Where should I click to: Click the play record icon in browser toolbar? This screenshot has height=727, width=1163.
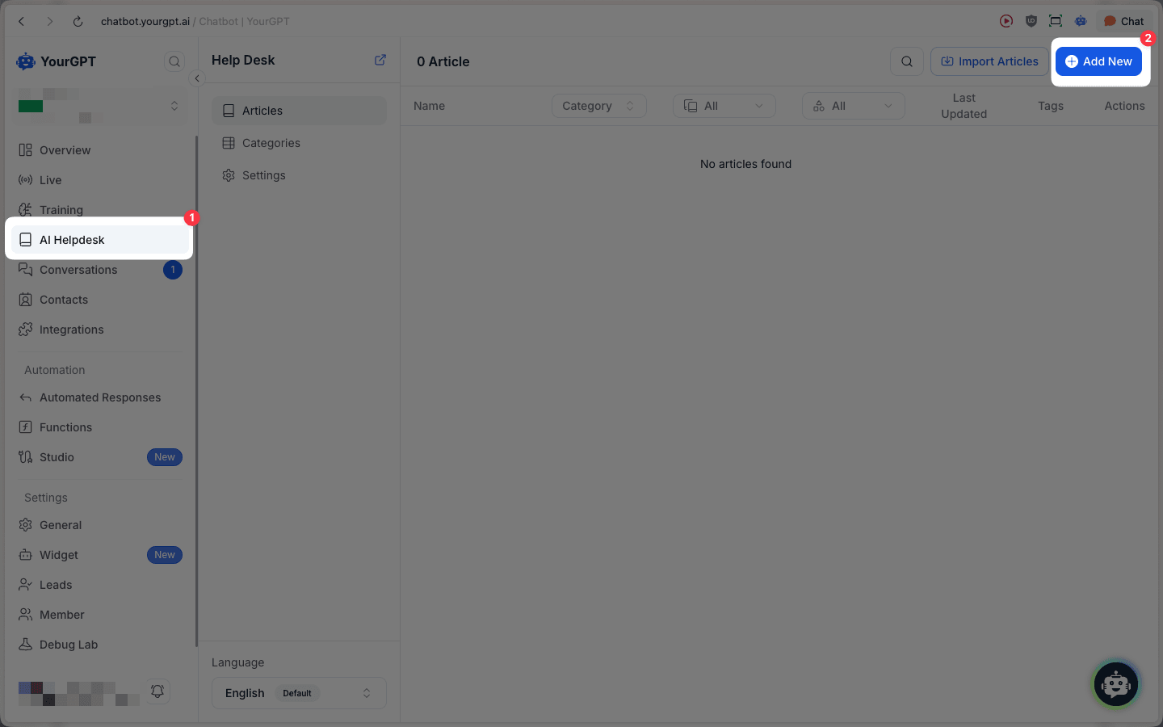click(1006, 21)
